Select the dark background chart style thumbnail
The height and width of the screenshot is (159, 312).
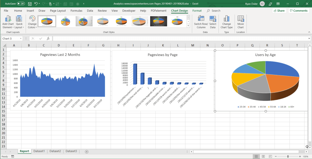point(158,21)
